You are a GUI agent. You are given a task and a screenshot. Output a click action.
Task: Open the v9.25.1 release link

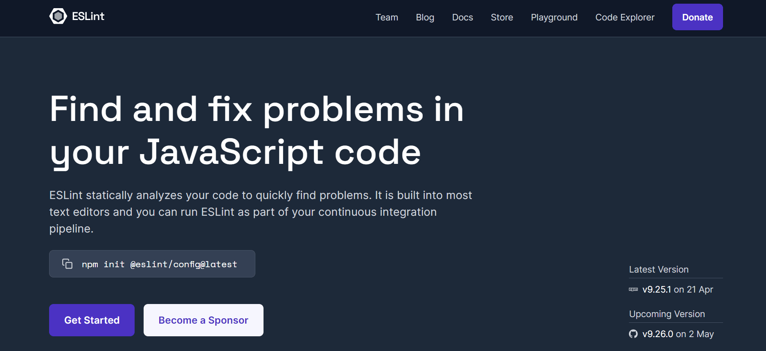(x=656, y=290)
